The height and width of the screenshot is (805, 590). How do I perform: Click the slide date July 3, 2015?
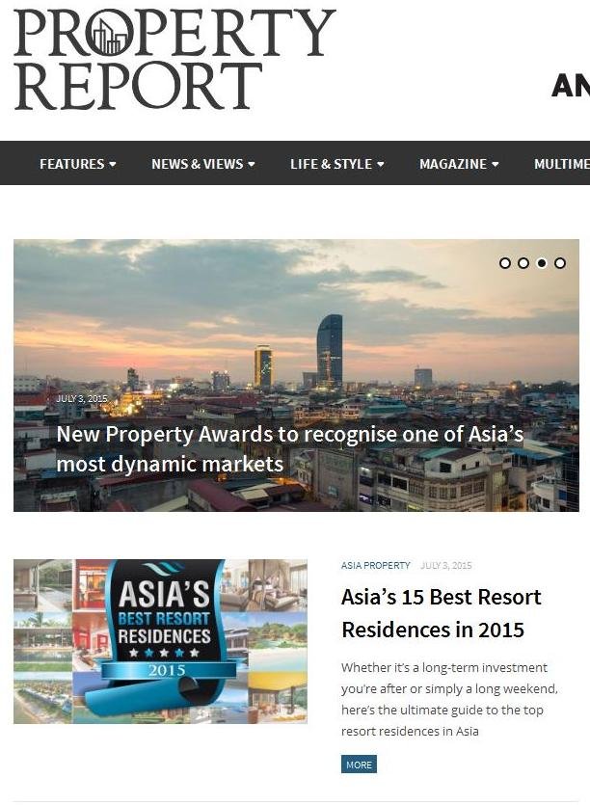pos(82,398)
